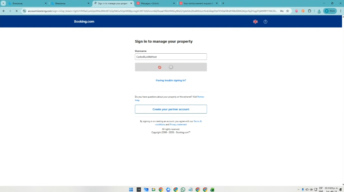The height and width of the screenshot is (192, 344).
Task: Open the Work profile button
Action: [x=330, y=11]
